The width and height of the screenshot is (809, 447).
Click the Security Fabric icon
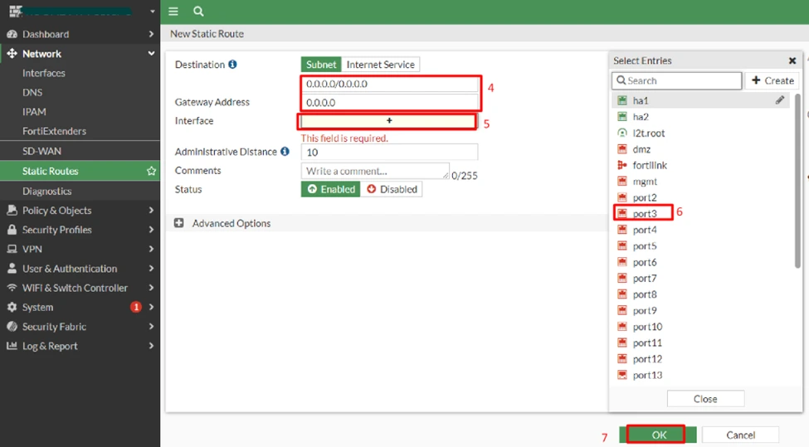click(x=12, y=327)
